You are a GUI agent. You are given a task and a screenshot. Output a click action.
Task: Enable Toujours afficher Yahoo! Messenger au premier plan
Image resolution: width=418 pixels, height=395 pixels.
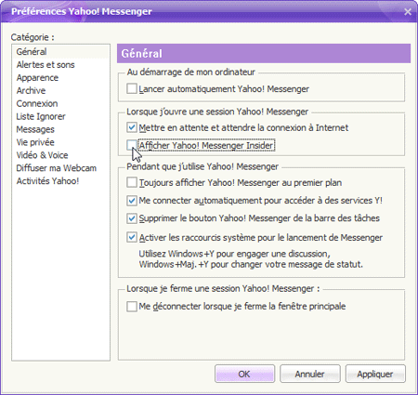(132, 182)
